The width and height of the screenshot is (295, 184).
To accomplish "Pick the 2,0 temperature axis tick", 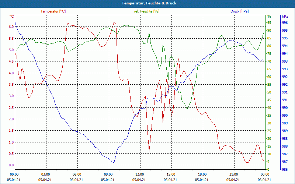I will click(x=11, y=119).
